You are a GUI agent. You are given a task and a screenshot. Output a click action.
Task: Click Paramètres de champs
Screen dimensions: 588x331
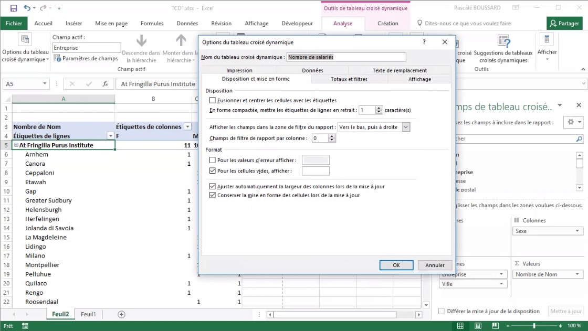86,58
